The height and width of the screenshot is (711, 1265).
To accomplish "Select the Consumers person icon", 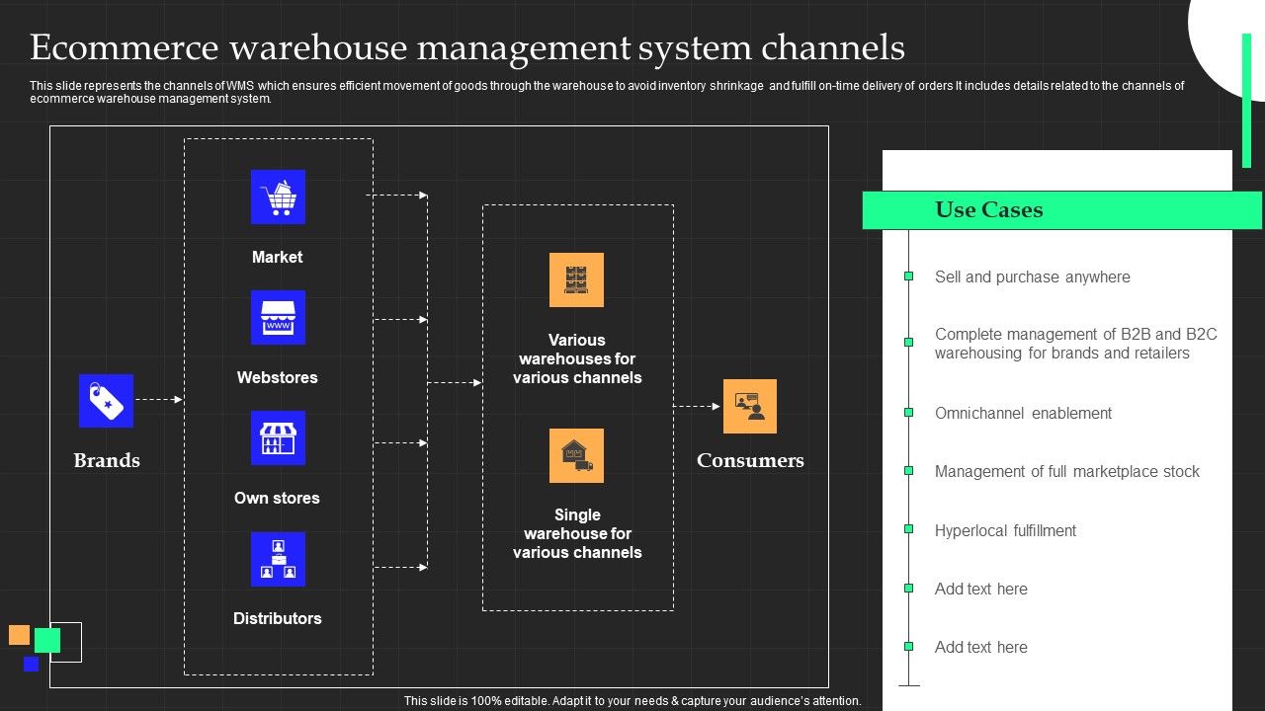I will [750, 406].
